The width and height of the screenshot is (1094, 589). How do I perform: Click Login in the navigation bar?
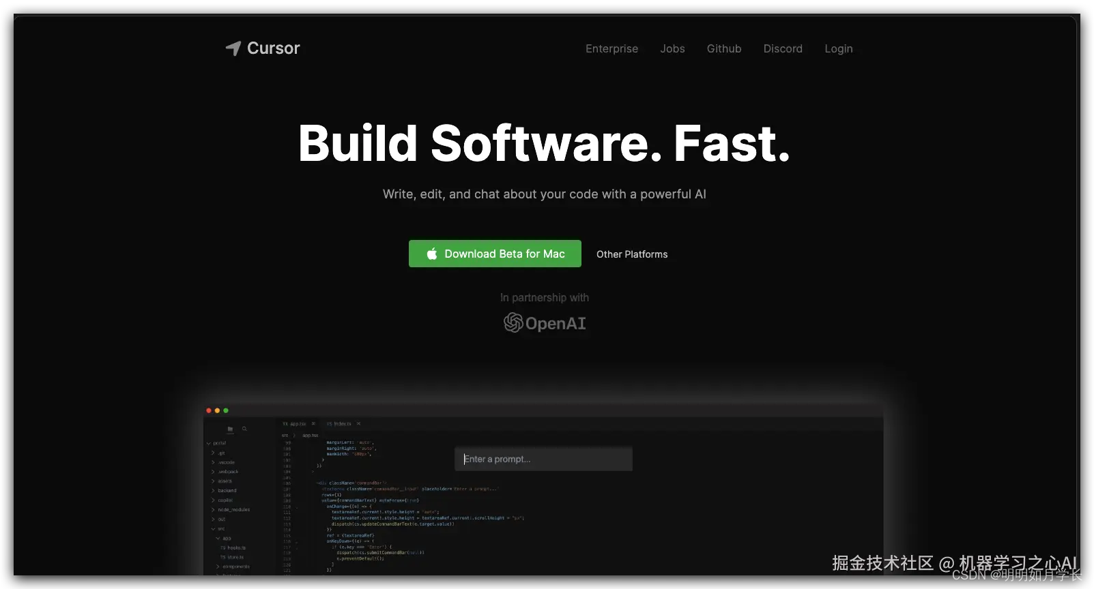[x=839, y=49]
